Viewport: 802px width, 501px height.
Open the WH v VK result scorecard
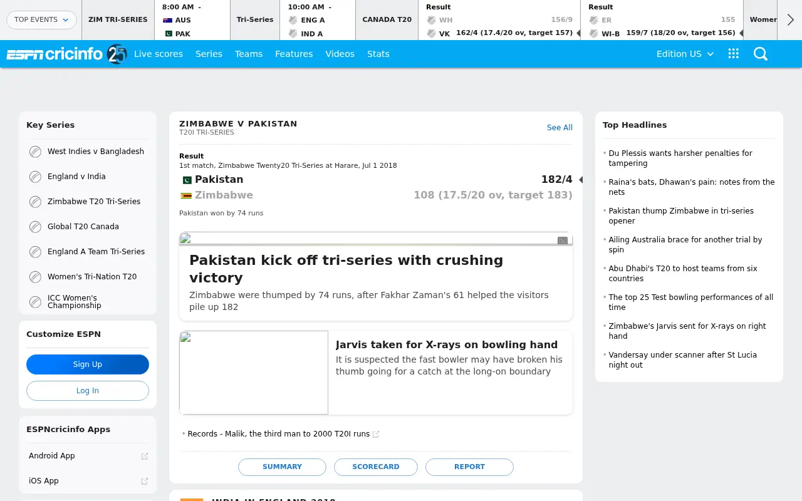pos(499,20)
